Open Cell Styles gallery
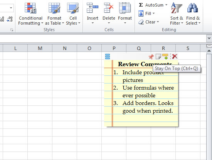Screen dimensions: 212x160 pyautogui.click(x=73, y=14)
